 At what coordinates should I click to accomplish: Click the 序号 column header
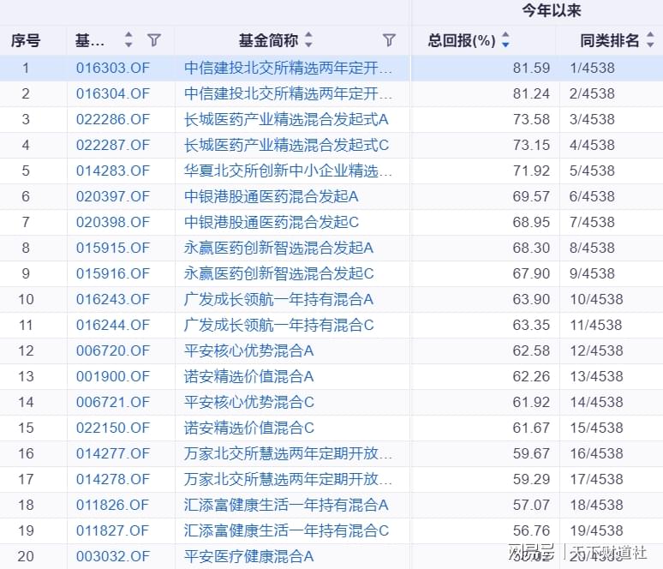pos(26,40)
